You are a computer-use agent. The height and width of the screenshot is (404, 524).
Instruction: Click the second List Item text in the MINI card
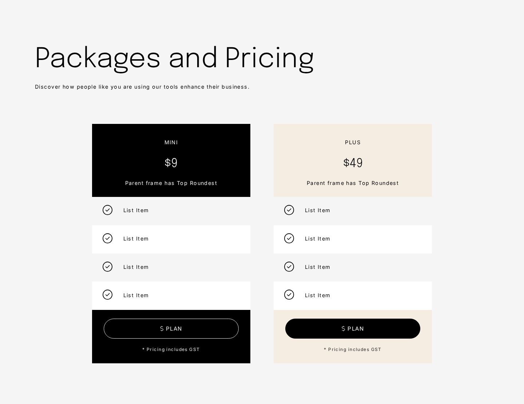point(136,239)
